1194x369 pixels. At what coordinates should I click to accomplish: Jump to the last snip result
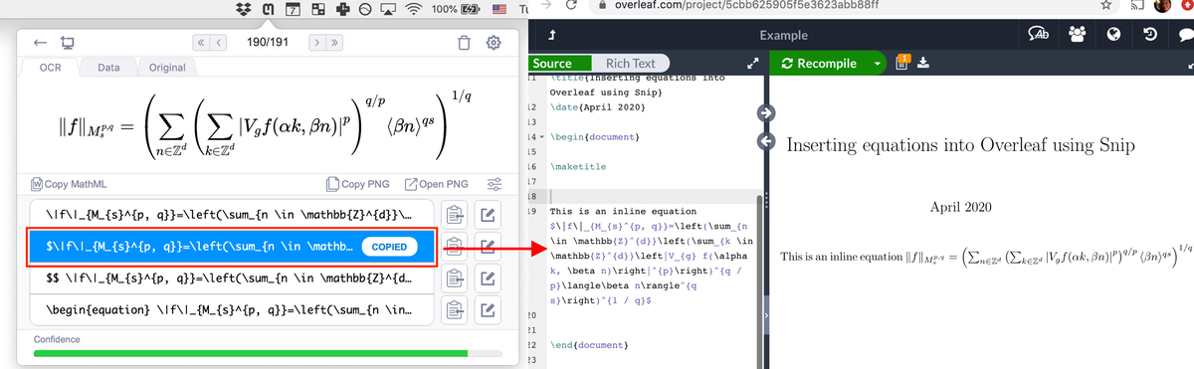[334, 43]
